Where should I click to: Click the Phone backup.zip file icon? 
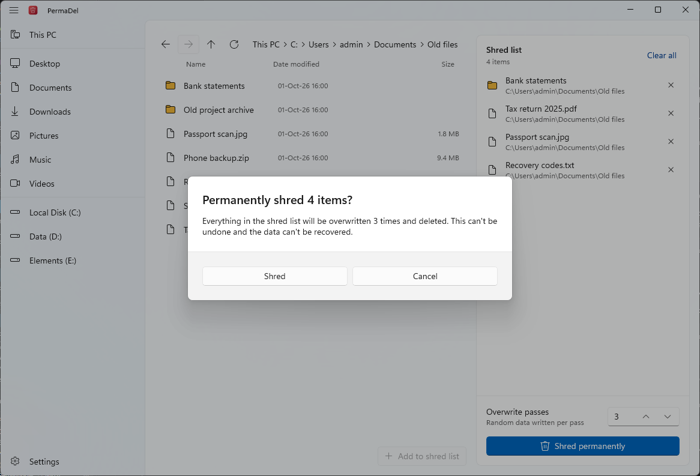[170, 158]
